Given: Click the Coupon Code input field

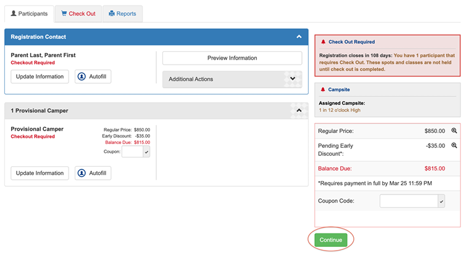Looking at the screenshot, I should click(x=408, y=201).
